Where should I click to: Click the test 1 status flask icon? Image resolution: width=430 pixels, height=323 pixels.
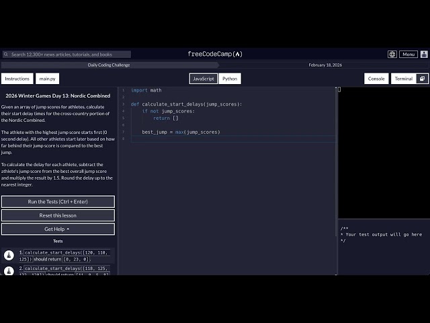[x=9, y=255]
